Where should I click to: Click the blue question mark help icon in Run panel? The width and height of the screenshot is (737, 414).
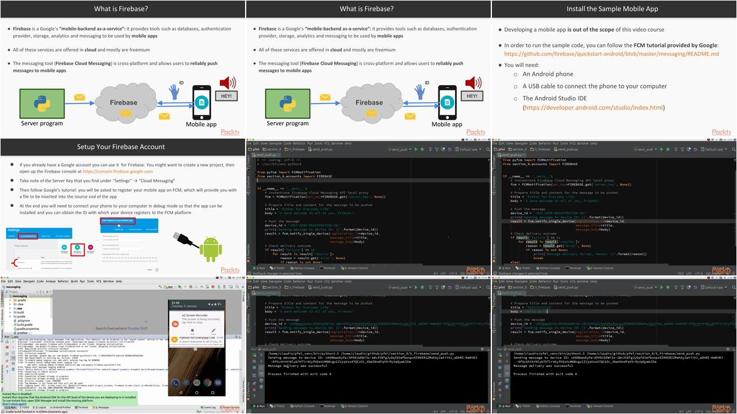(x=7, y=371)
